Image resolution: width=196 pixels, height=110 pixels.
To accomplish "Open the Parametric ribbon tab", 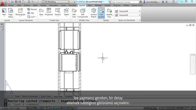I will pos(54,5).
